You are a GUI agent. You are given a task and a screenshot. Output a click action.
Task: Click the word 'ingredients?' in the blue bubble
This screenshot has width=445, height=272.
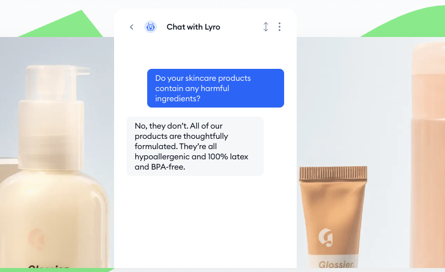(x=177, y=98)
